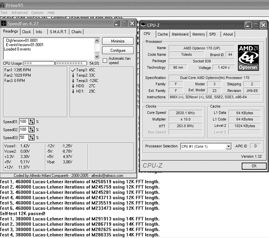Click the Speed01 spinner arrows

pos(32,121)
